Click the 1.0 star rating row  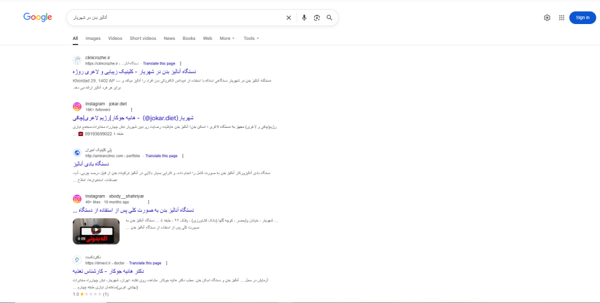[x=91, y=294]
